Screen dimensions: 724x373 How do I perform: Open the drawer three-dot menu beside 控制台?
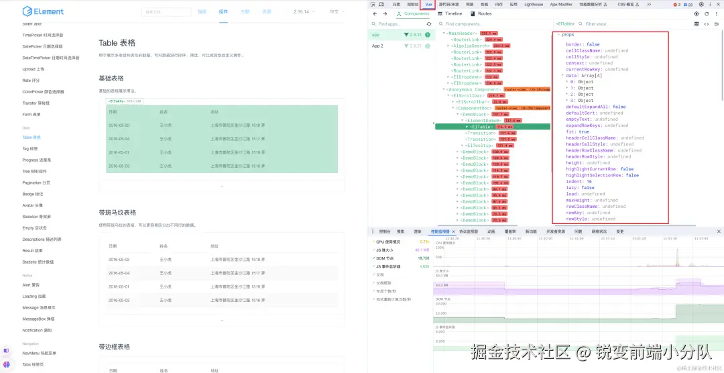point(373,231)
